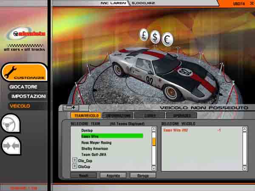Viewport: 255px width, 191px height.
Task: Expand the ClioCup tree node
Action: (74, 166)
